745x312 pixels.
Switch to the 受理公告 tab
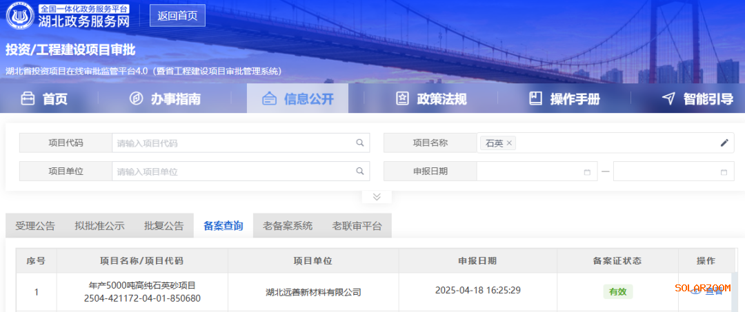(x=35, y=226)
